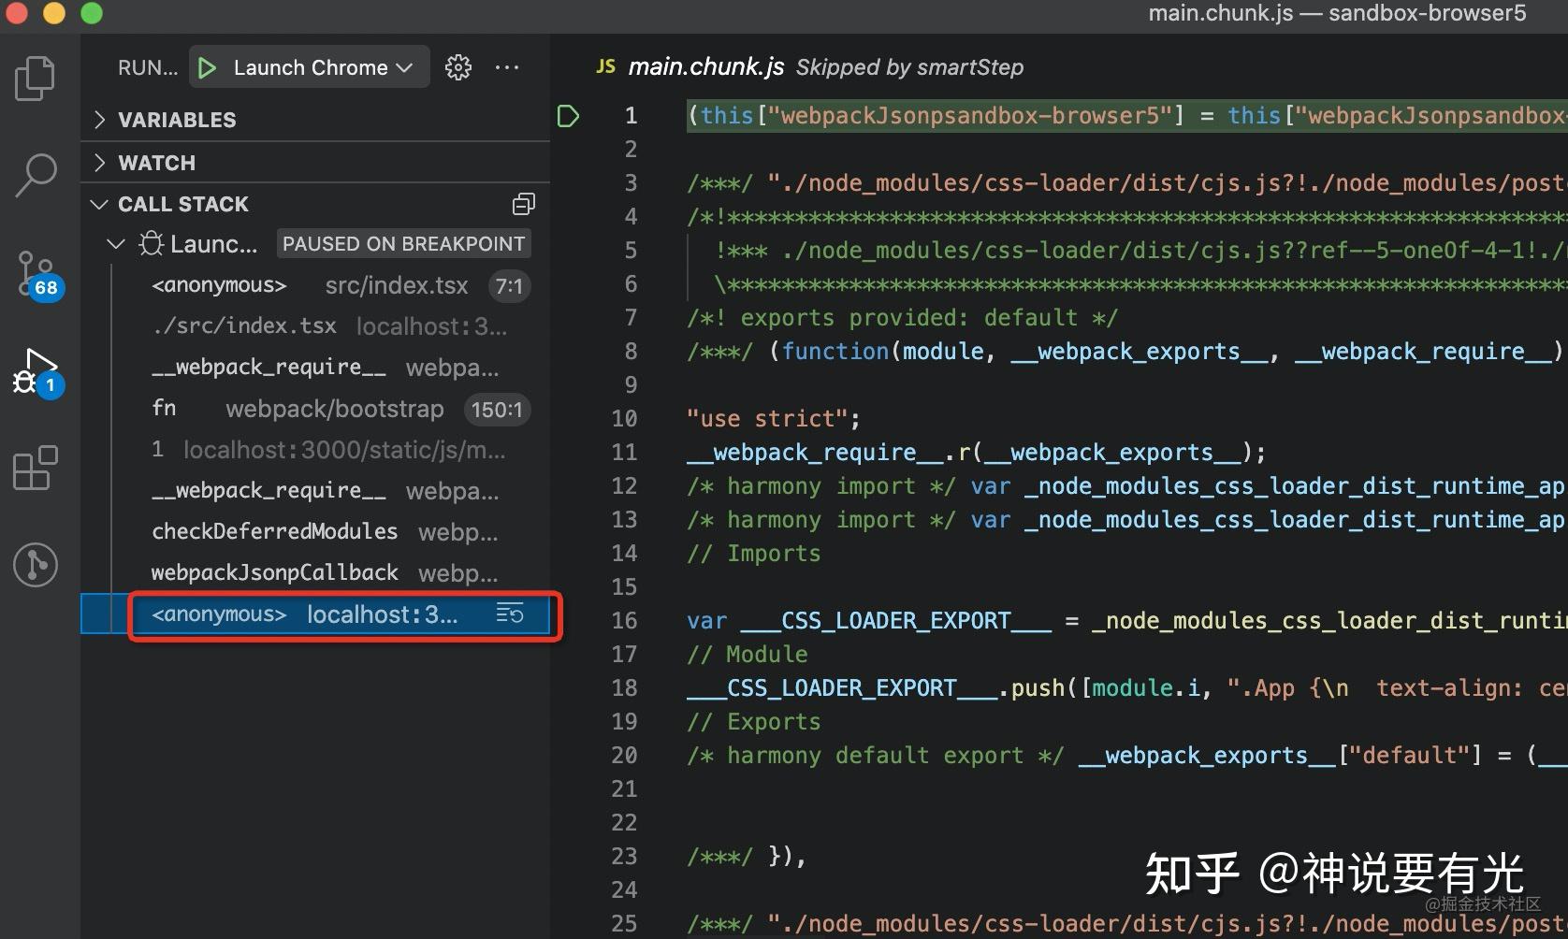Image resolution: width=1568 pixels, height=939 pixels.
Task: Open debug launch configuration settings gear
Action: [x=457, y=66]
